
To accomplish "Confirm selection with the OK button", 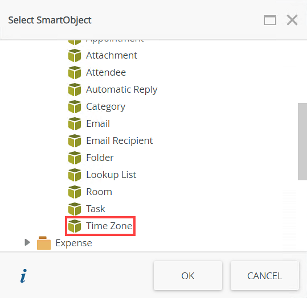I will point(188,276).
